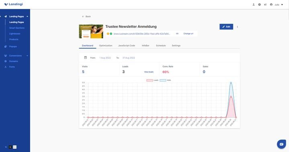Click the Visits count 5
289x152 pixels.
coord(83,72)
